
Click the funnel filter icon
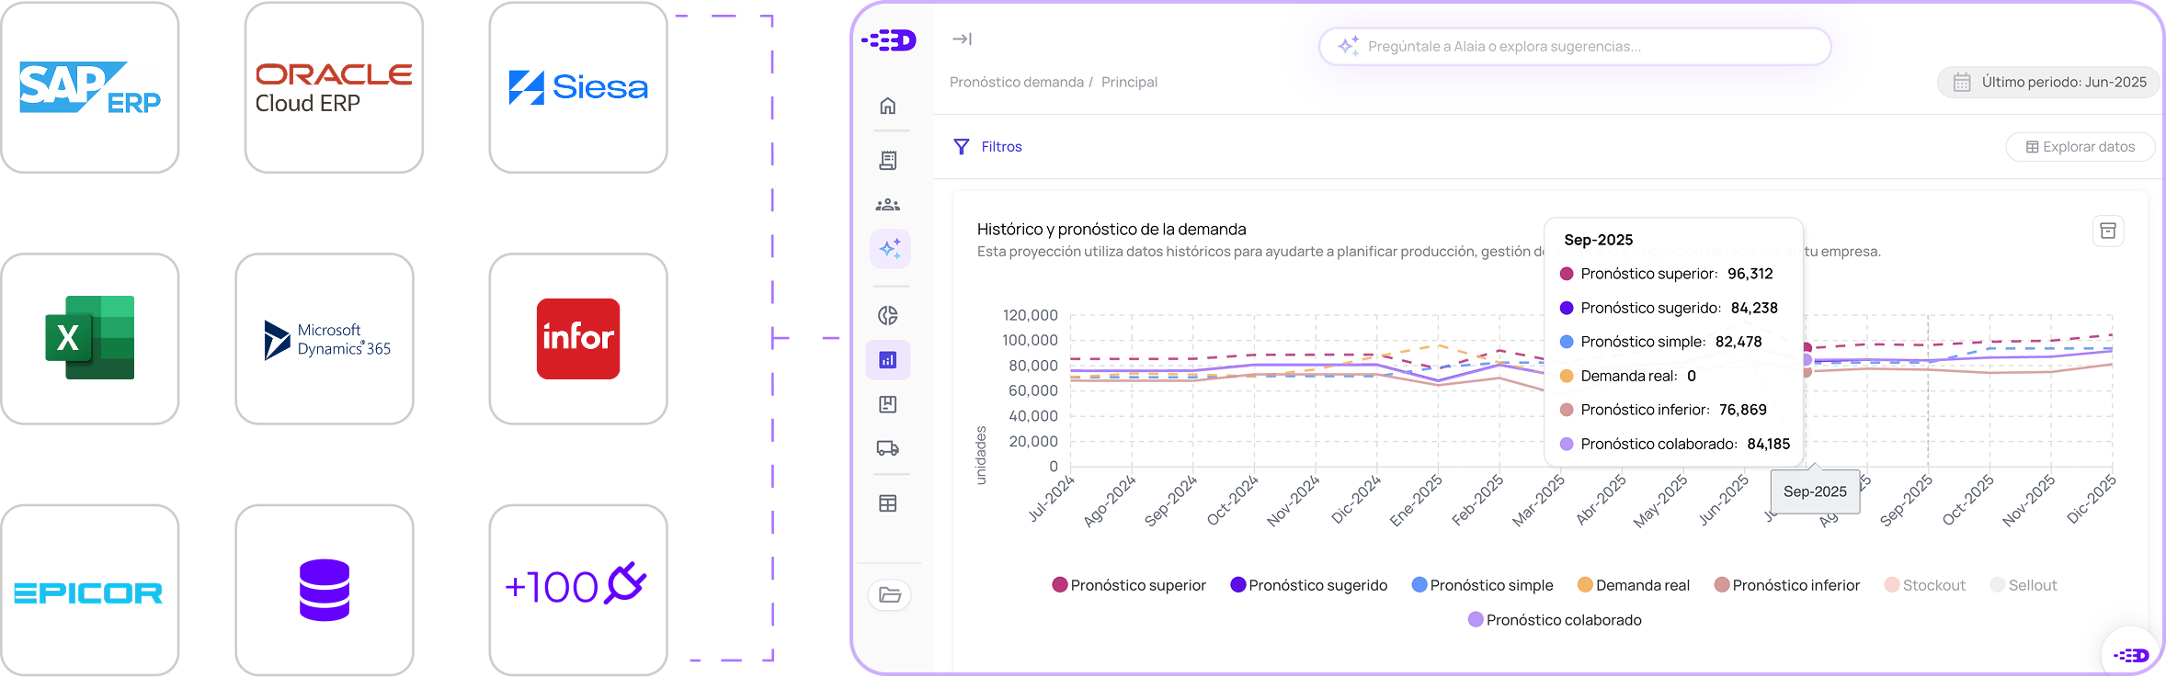coord(962,147)
